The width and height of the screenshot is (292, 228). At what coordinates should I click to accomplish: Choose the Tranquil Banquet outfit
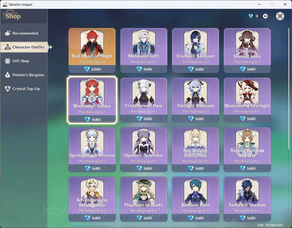point(195,50)
